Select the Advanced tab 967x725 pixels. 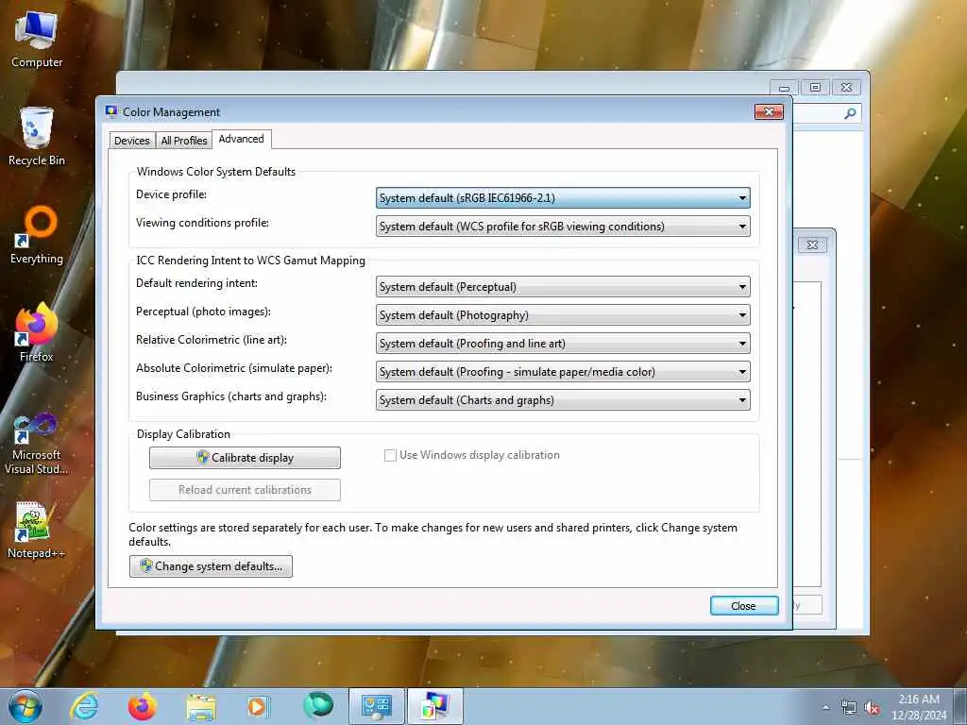coord(241,140)
